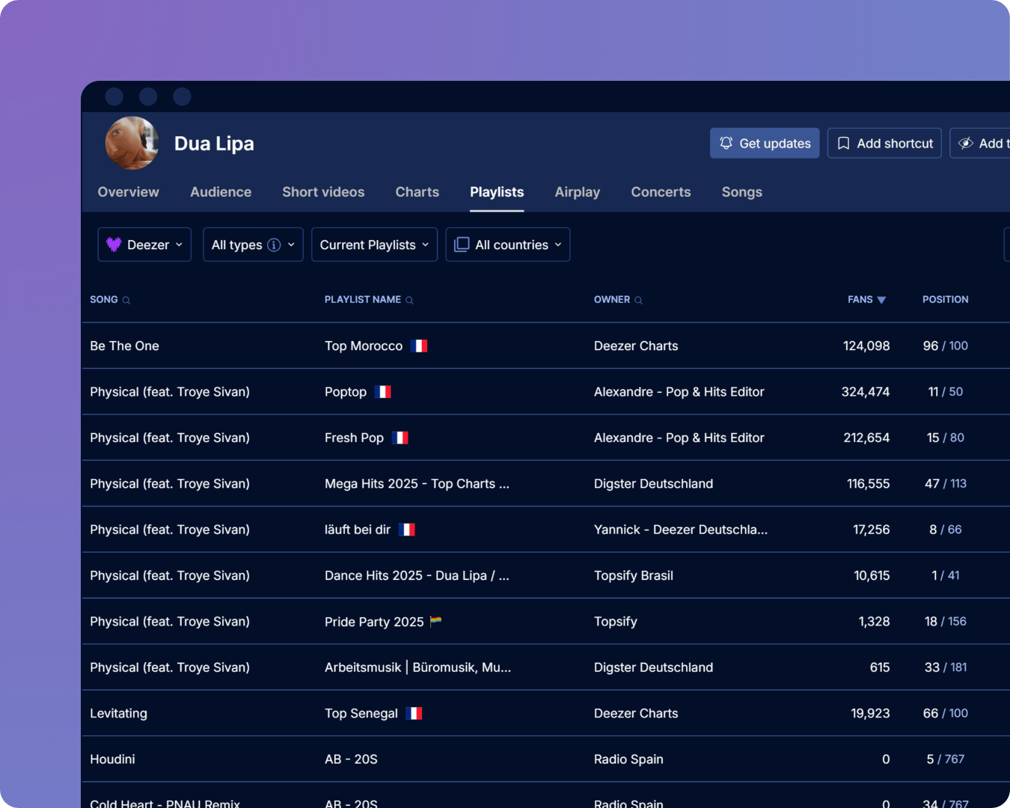The width and height of the screenshot is (1010, 808).
Task: Click the search icon in the OWNER header
Action: click(640, 300)
